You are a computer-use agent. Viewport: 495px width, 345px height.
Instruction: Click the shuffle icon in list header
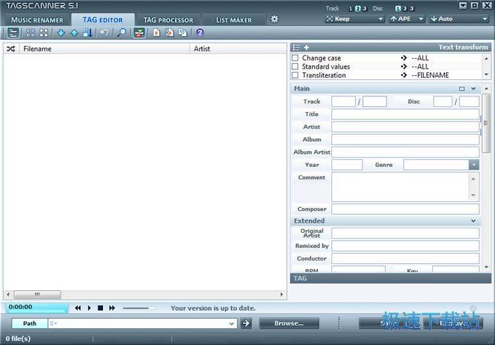(11, 49)
